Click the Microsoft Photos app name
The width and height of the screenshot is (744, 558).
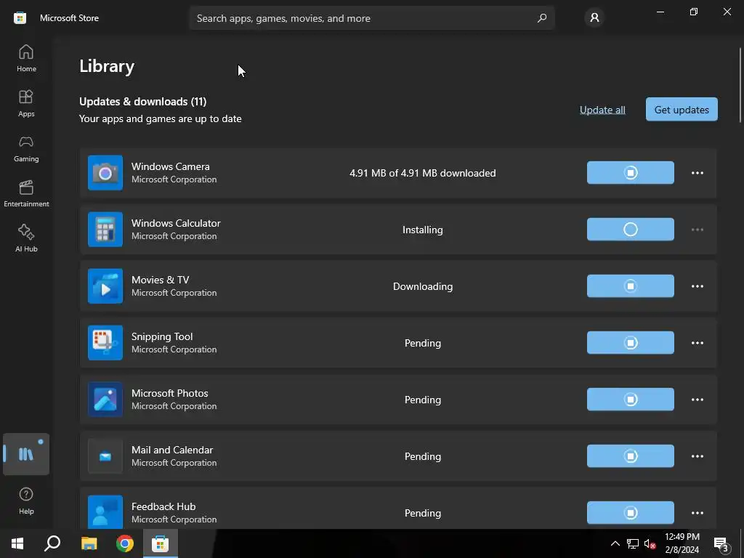(170, 393)
